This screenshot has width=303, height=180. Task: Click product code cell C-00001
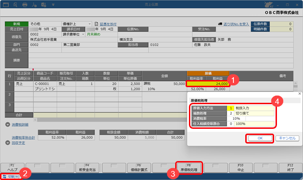point(45,84)
